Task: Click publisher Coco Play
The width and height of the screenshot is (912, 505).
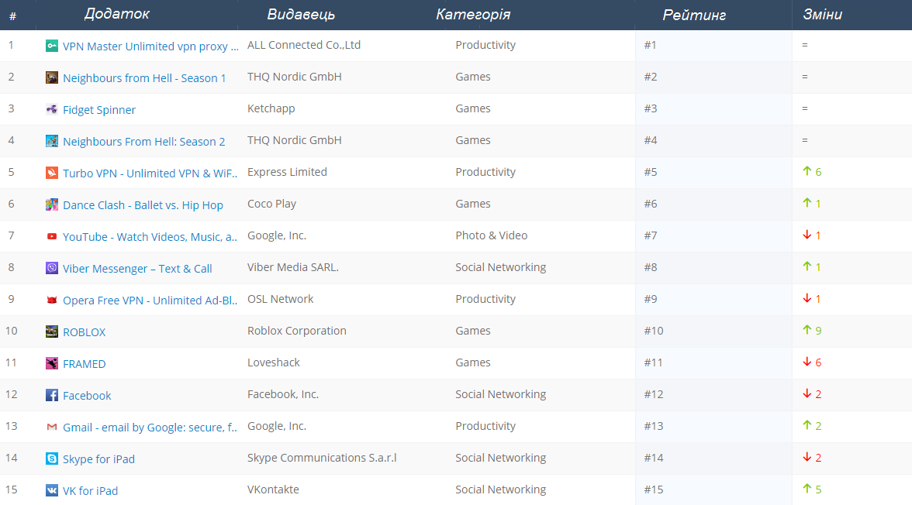Action: (x=271, y=204)
